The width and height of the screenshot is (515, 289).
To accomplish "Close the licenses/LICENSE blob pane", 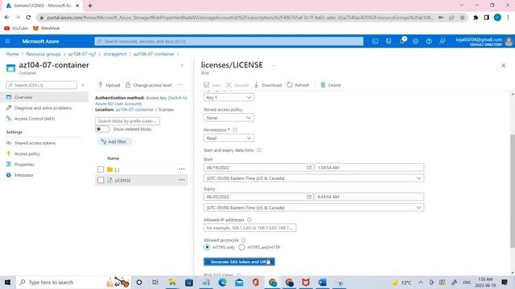I will pos(504,66).
